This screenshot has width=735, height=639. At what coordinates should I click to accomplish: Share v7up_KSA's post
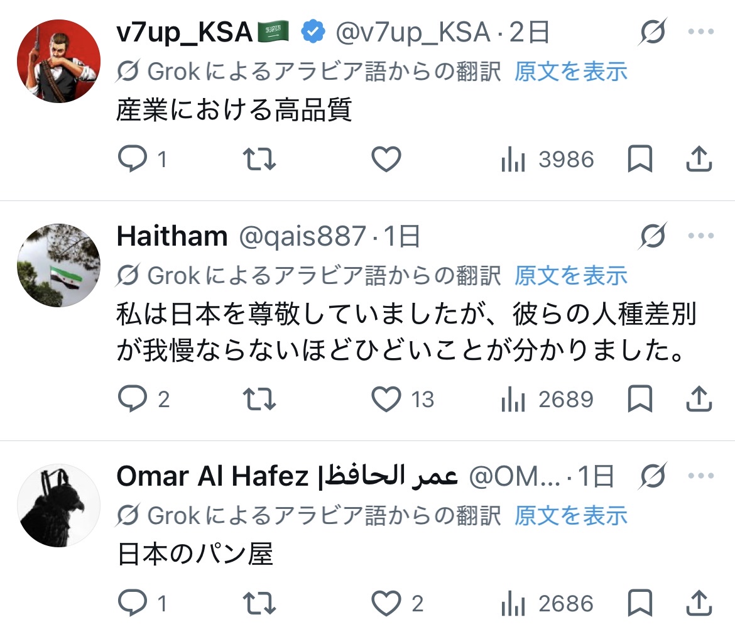click(x=698, y=160)
